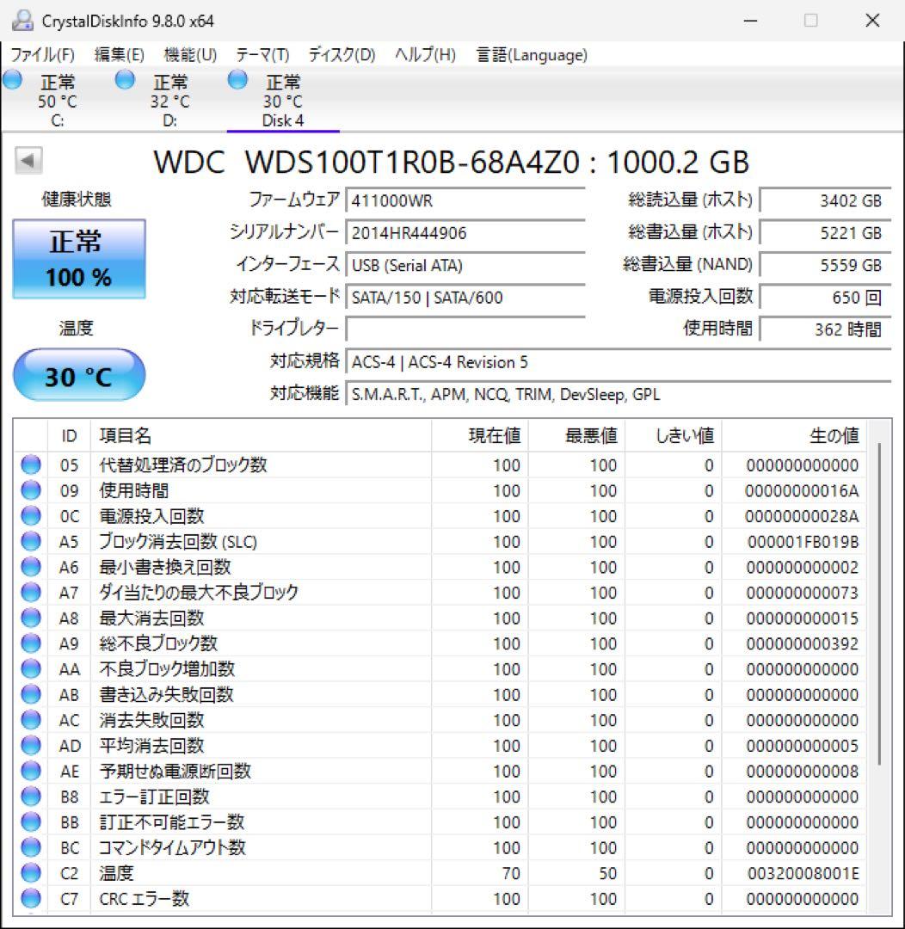Click the current value 70 in row C2
The image size is (905, 929).
[x=511, y=873]
